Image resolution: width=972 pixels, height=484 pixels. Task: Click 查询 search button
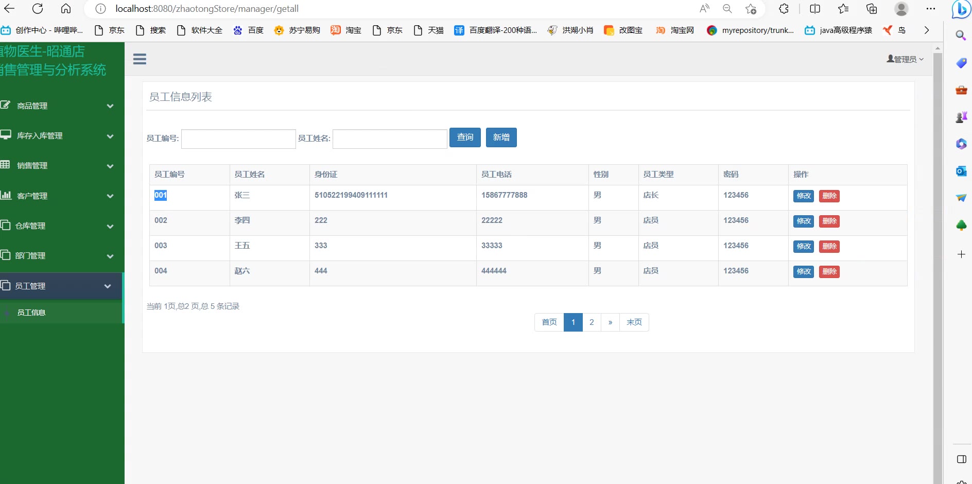pyautogui.click(x=465, y=137)
